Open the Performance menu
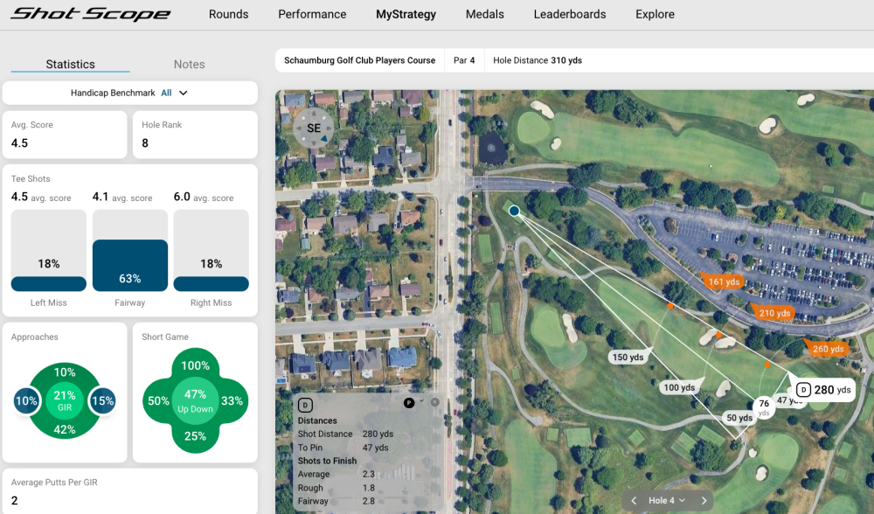This screenshot has width=874, height=514. pyautogui.click(x=312, y=14)
